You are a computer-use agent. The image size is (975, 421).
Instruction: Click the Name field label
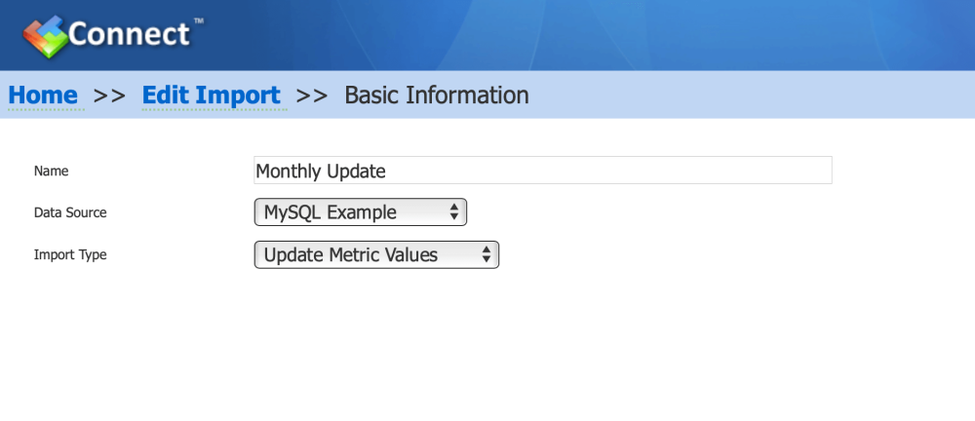(x=51, y=171)
